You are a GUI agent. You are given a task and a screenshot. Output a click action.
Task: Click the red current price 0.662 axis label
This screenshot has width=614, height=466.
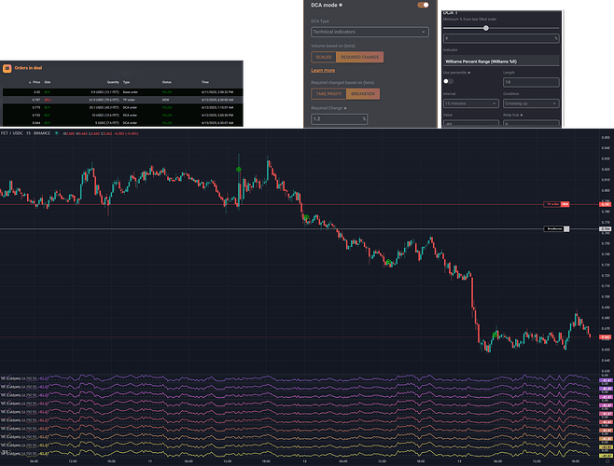(606, 336)
